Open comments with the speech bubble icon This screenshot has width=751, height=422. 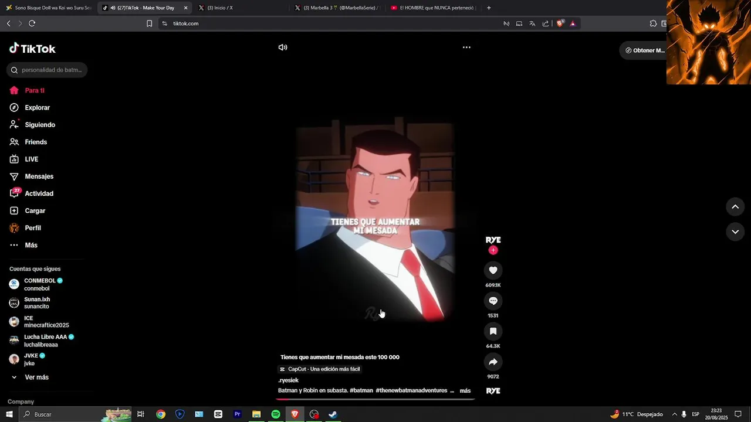pos(493,301)
